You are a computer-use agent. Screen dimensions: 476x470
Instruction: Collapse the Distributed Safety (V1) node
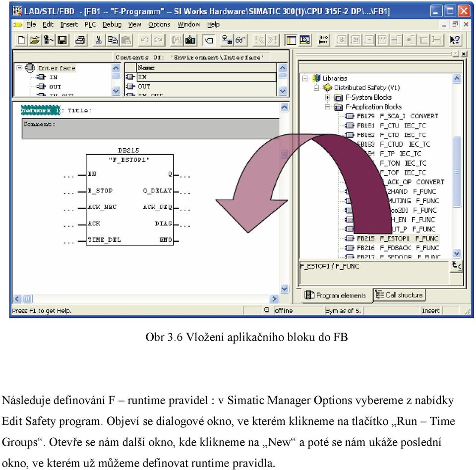[x=316, y=88]
